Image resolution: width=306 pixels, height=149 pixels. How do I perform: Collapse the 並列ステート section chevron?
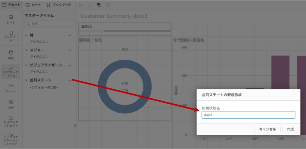26,80
